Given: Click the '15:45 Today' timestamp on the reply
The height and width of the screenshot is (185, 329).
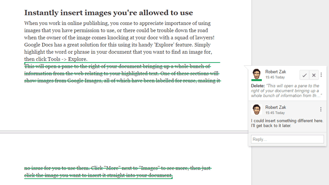Looking at the screenshot, I should (x=275, y=113).
